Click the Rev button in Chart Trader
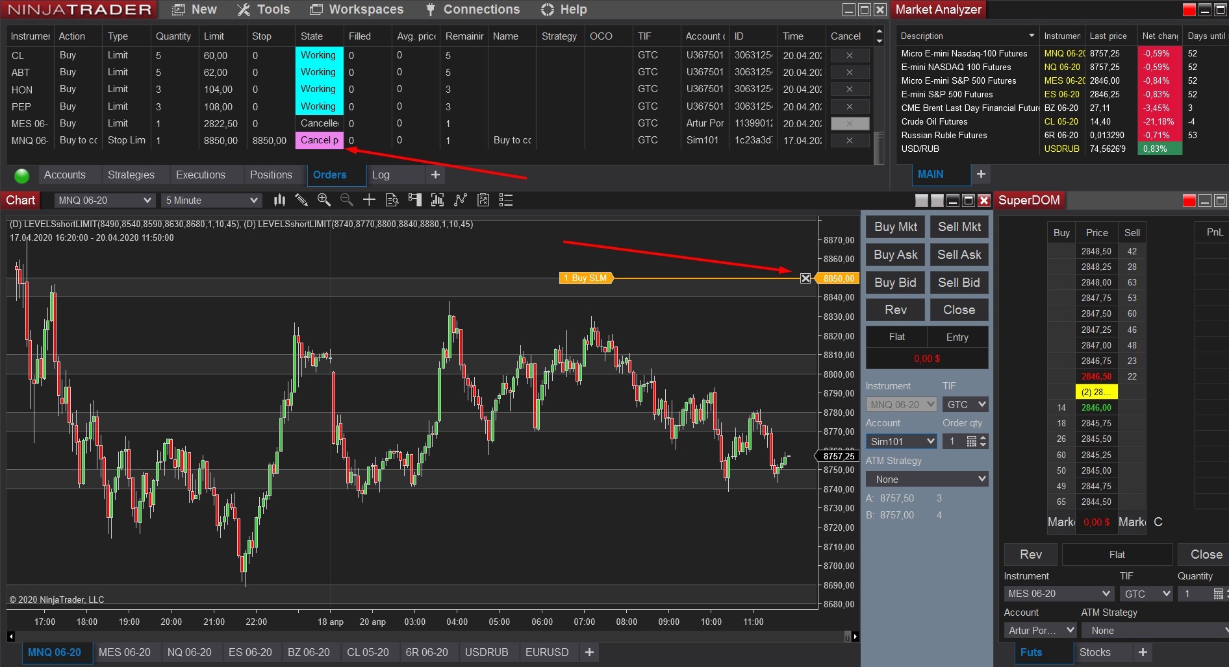 (x=896, y=309)
